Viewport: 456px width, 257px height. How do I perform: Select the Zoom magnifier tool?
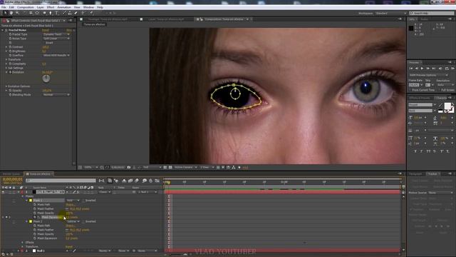(x=17, y=13)
